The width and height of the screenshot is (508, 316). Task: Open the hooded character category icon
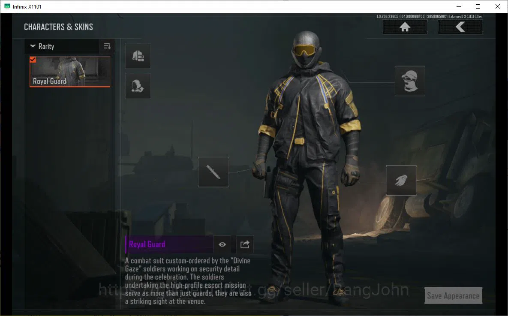[x=138, y=86]
